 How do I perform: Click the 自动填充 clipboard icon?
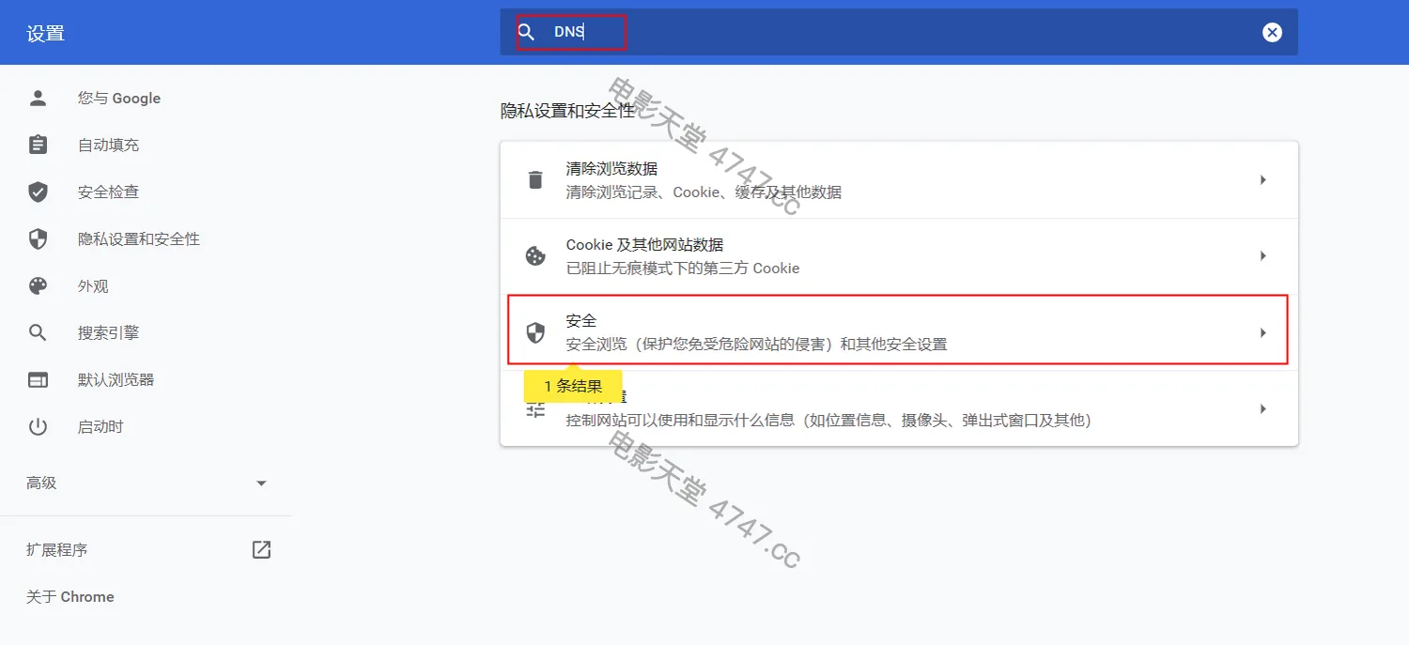click(x=38, y=146)
